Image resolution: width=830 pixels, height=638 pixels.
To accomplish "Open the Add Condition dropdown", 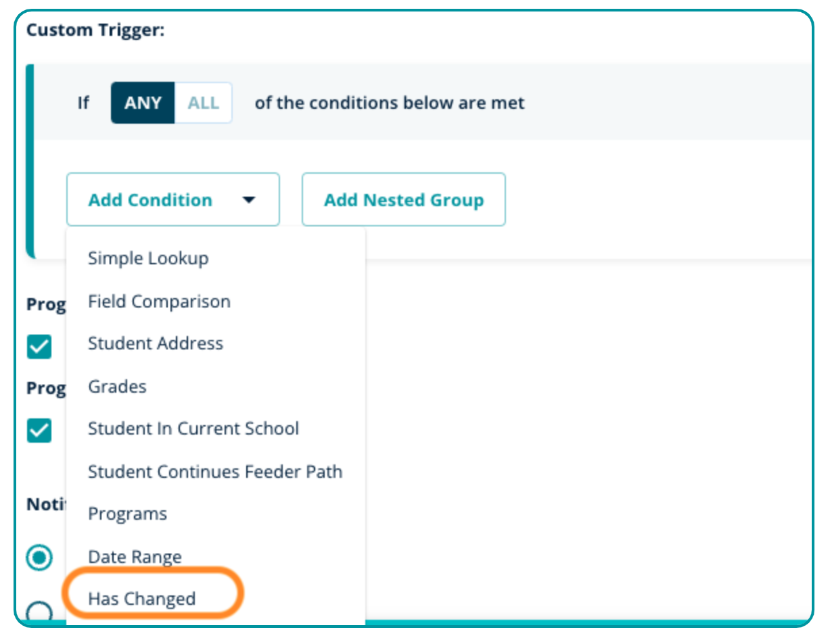I will tap(150, 200).
